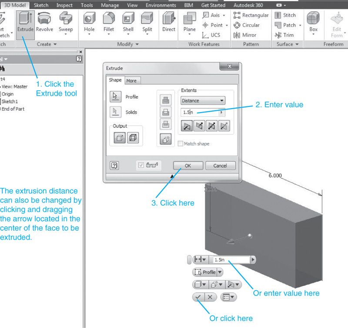
Task: Choose the New solid operation button
Action: tap(166, 139)
